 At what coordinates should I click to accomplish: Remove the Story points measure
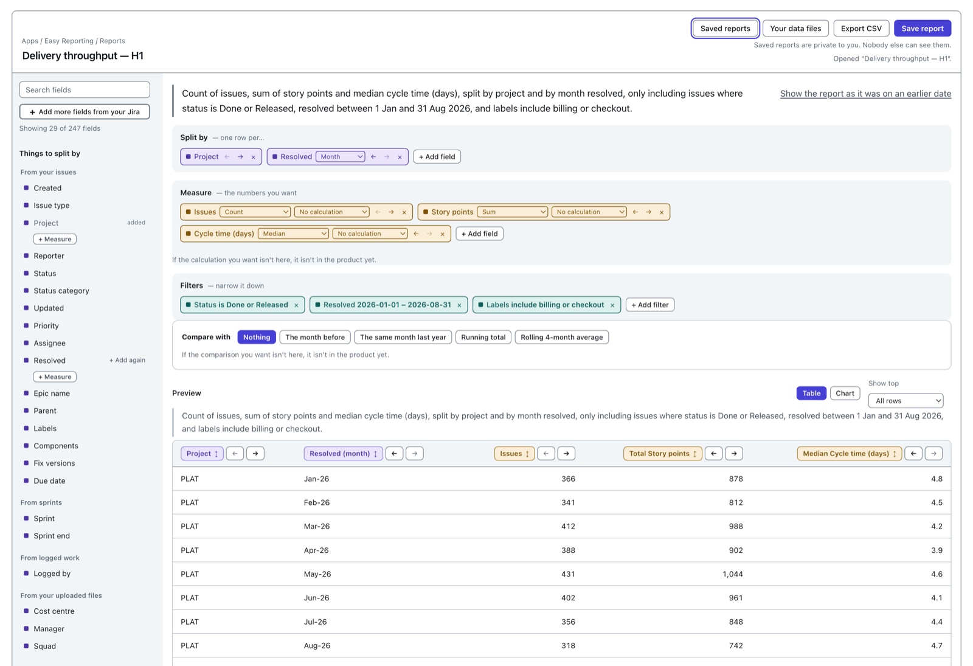pyautogui.click(x=662, y=212)
